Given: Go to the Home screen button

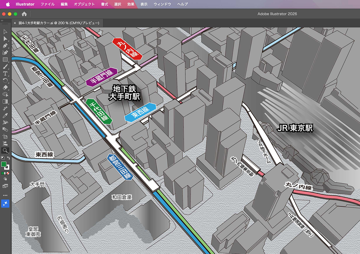Looking at the screenshot, I should point(24,14).
